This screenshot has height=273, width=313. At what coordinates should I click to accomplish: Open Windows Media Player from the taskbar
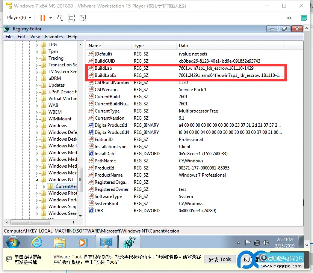82,242
